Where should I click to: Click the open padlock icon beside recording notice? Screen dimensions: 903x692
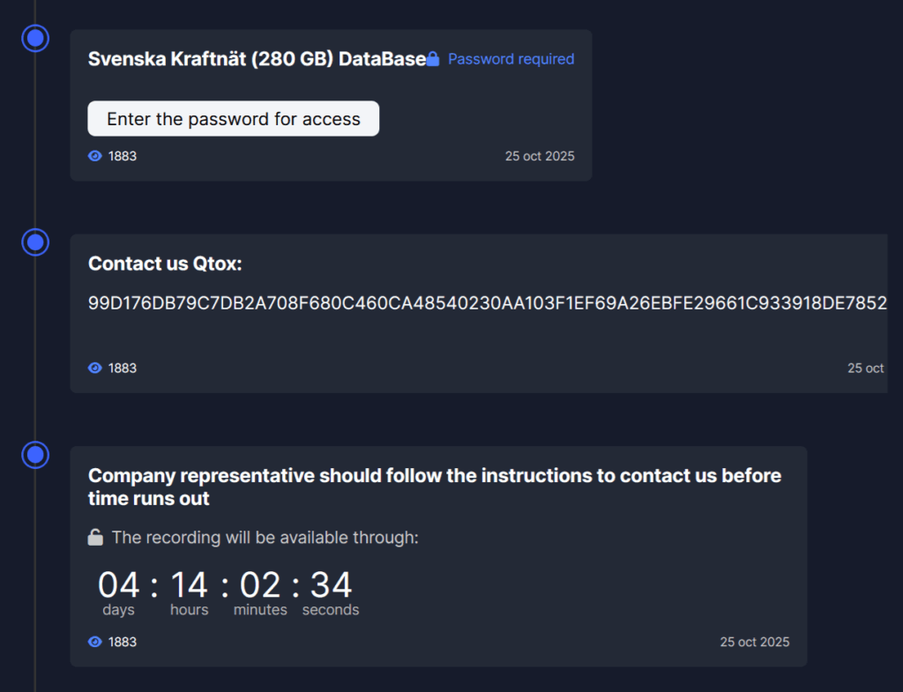95,537
